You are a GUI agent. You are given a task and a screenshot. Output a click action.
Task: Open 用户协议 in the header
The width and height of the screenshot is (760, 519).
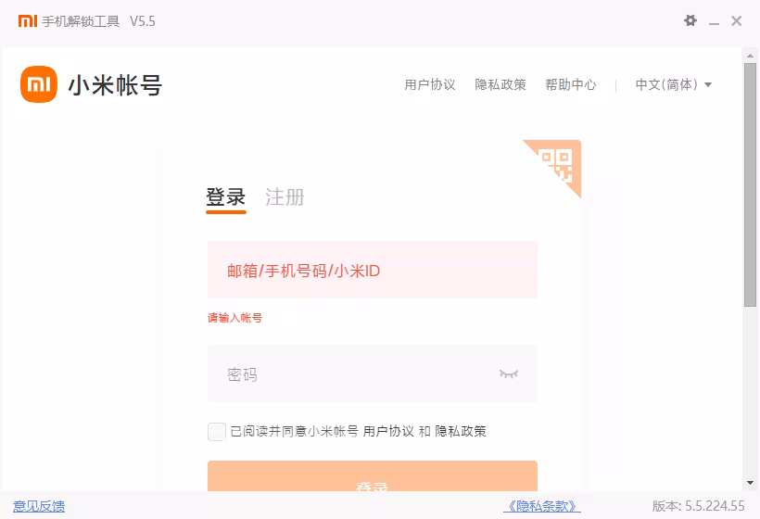tap(430, 84)
